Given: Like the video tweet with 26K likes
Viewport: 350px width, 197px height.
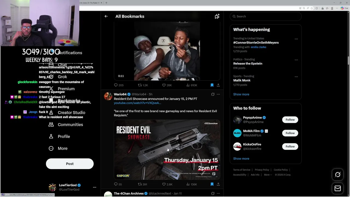Looking at the screenshot, I should click(167, 85).
